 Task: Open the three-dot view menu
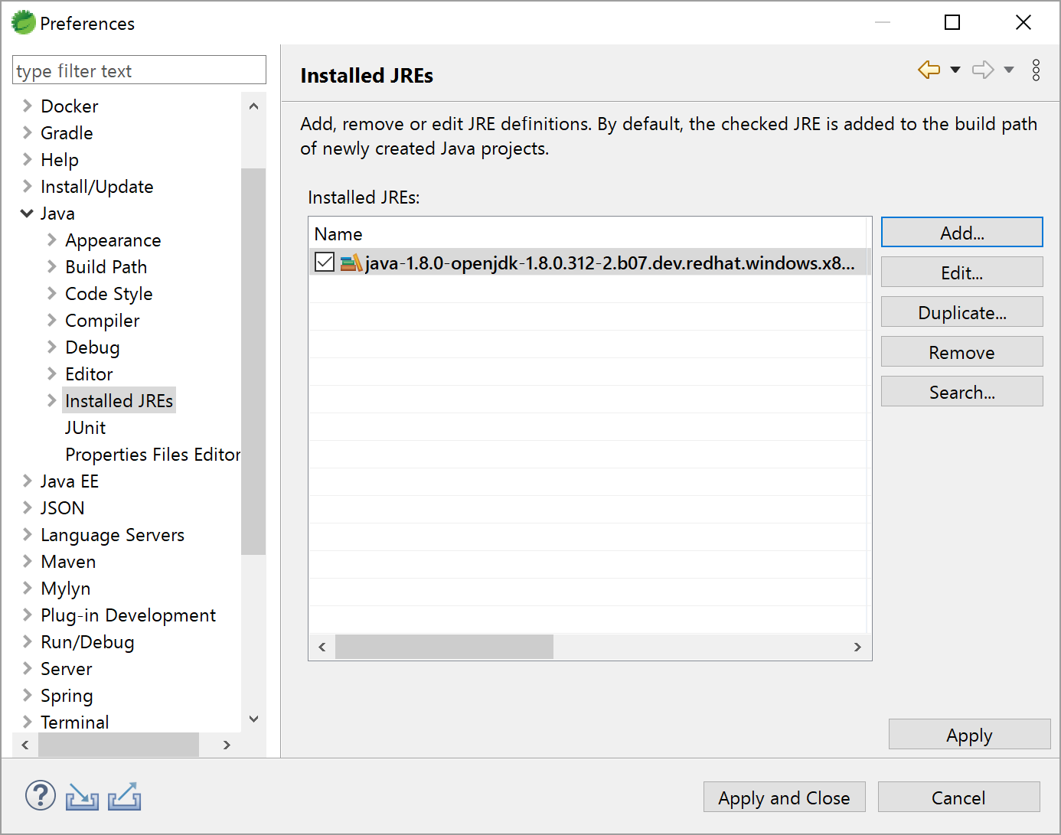click(1036, 70)
